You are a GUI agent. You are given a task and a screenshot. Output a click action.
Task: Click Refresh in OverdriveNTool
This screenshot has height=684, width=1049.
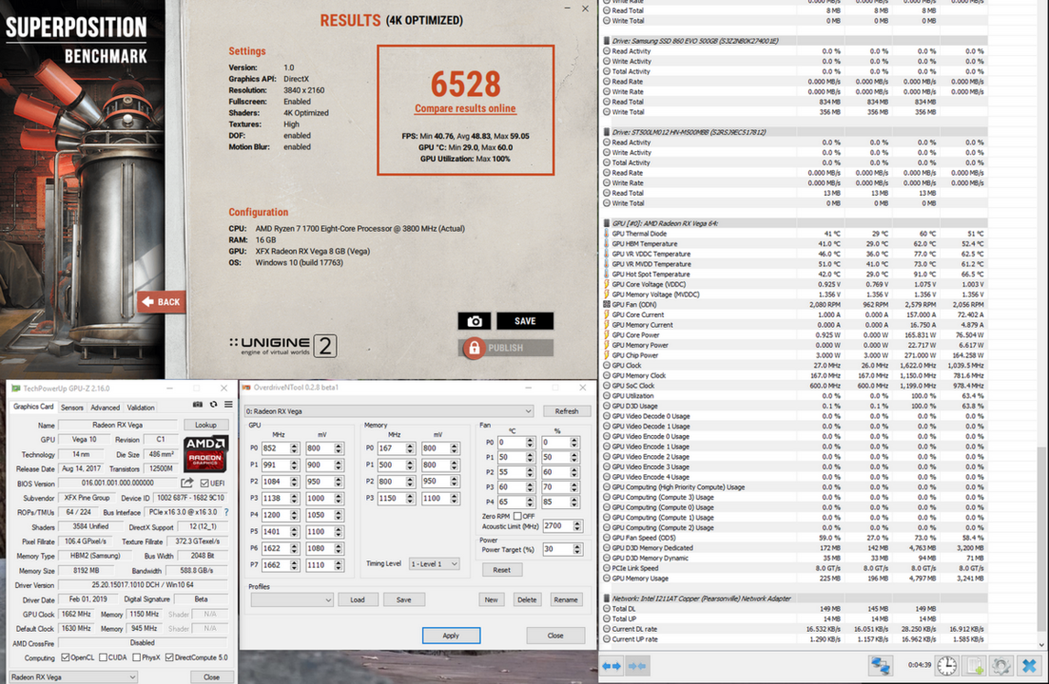567,410
